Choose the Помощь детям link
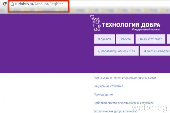Screen dimensions: 170x113 [103, 94]
